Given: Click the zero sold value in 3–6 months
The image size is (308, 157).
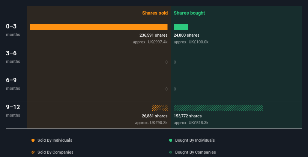Looking at the screenshot, I should coord(166,62).
